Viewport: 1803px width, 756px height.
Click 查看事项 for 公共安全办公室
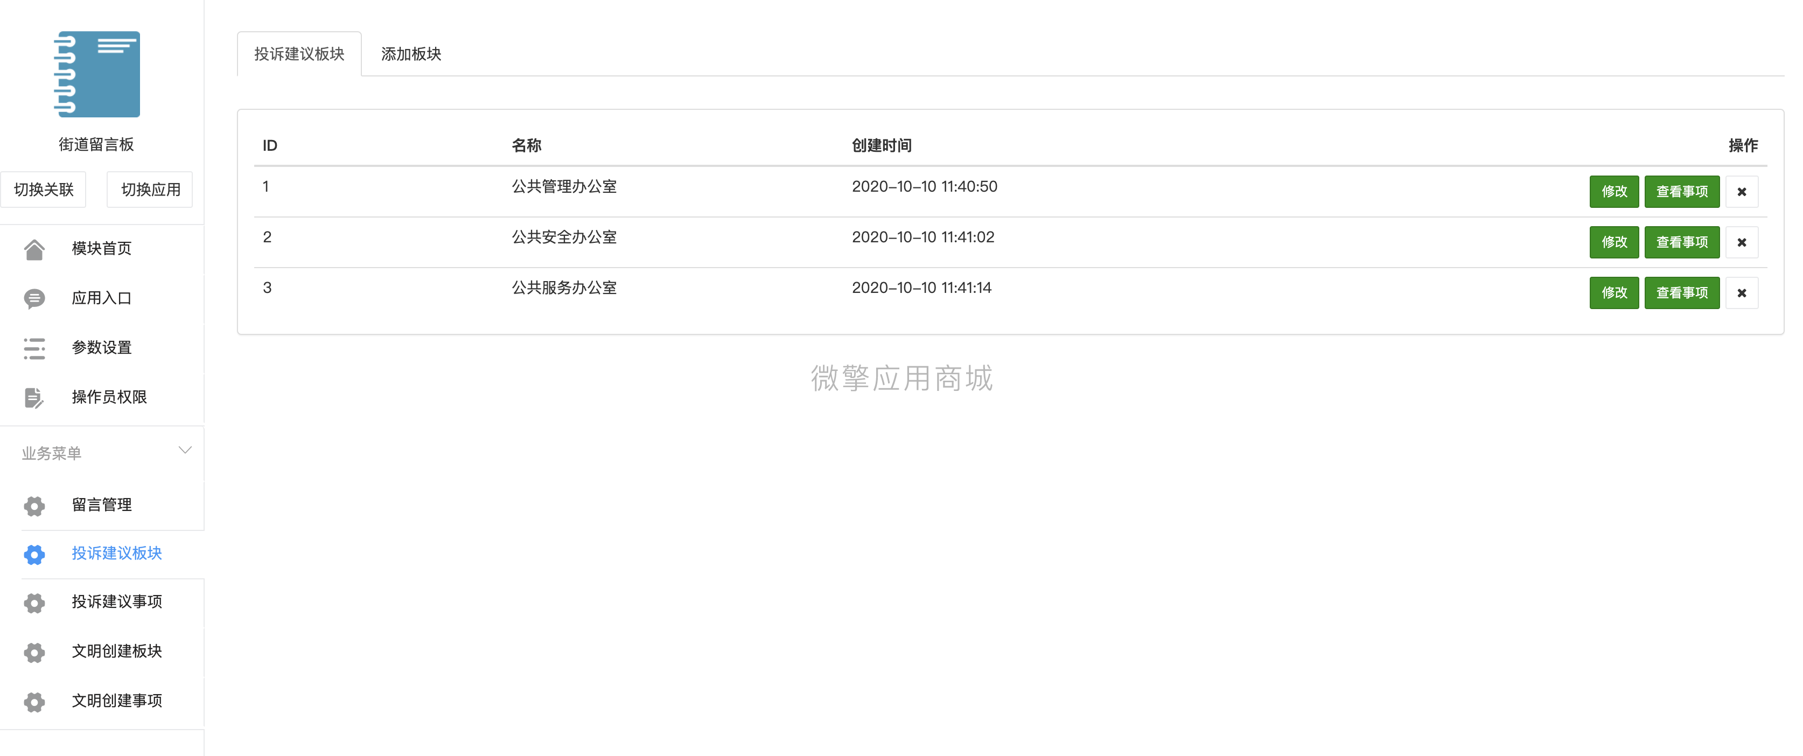(x=1682, y=242)
